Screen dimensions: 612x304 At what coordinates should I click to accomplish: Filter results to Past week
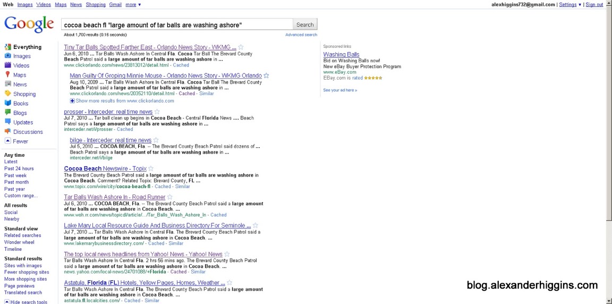pyautogui.click(x=15, y=175)
